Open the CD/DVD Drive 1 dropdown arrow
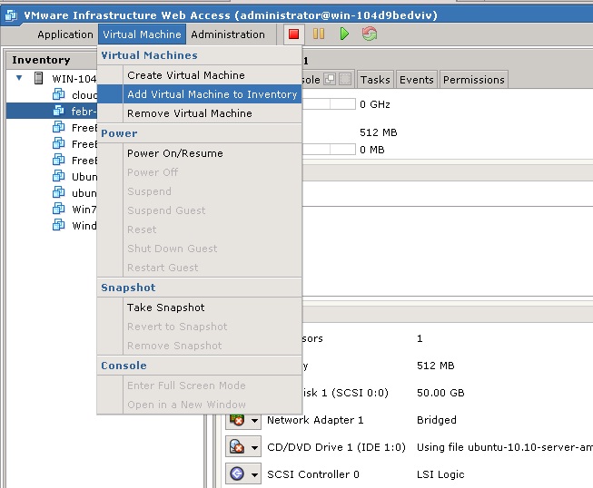Image resolution: width=593 pixels, height=488 pixels. [254, 447]
